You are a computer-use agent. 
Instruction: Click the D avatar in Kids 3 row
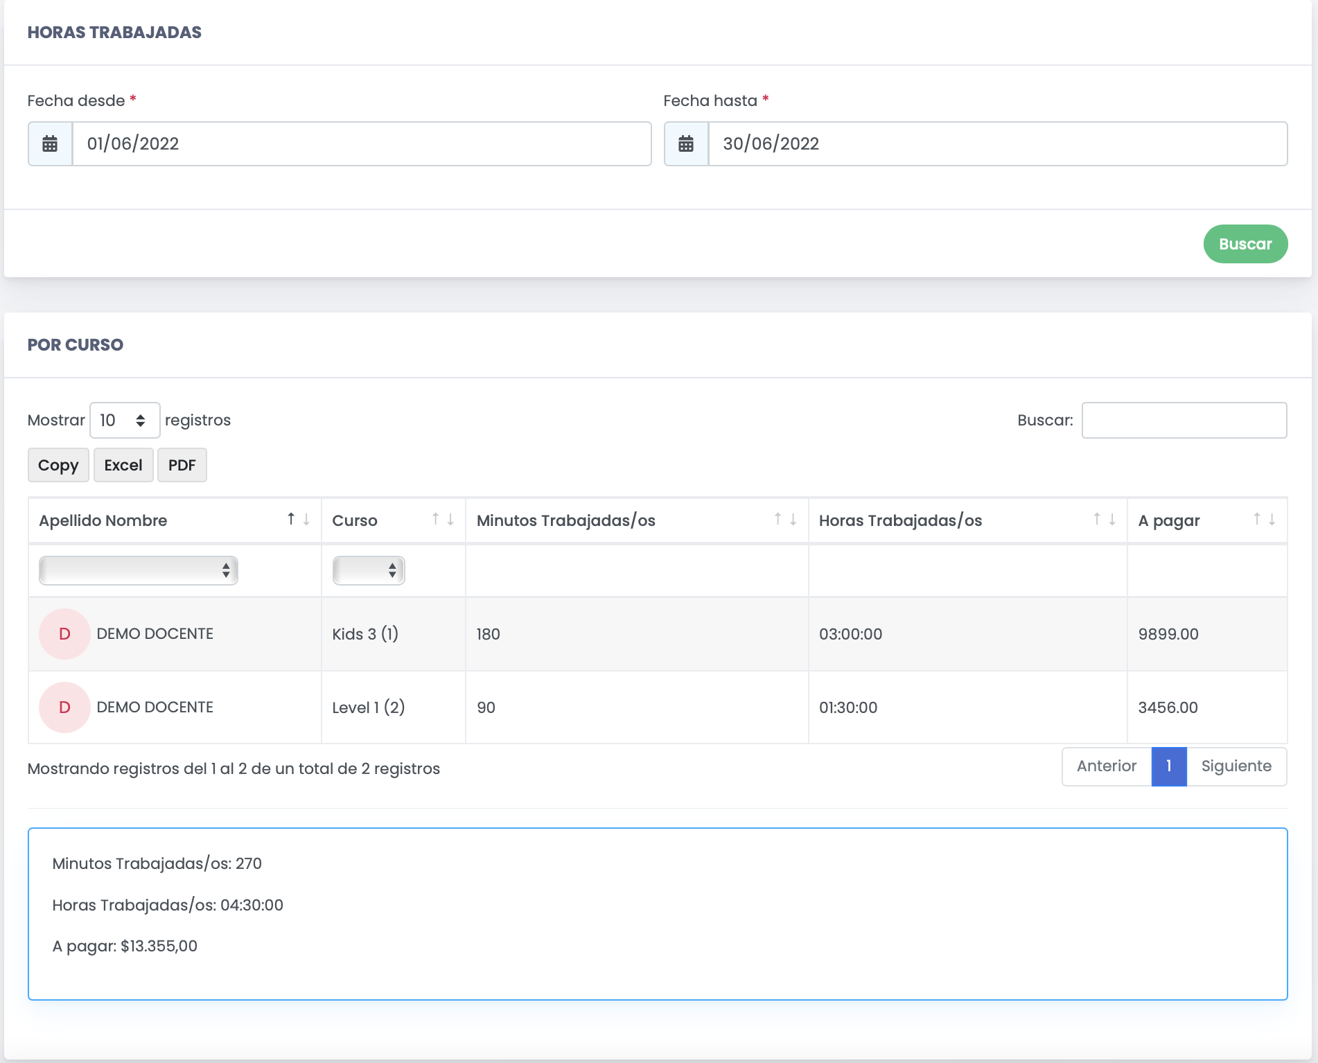(x=64, y=634)
